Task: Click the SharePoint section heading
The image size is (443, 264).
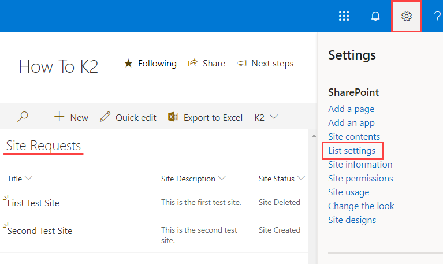Action: 353,92
